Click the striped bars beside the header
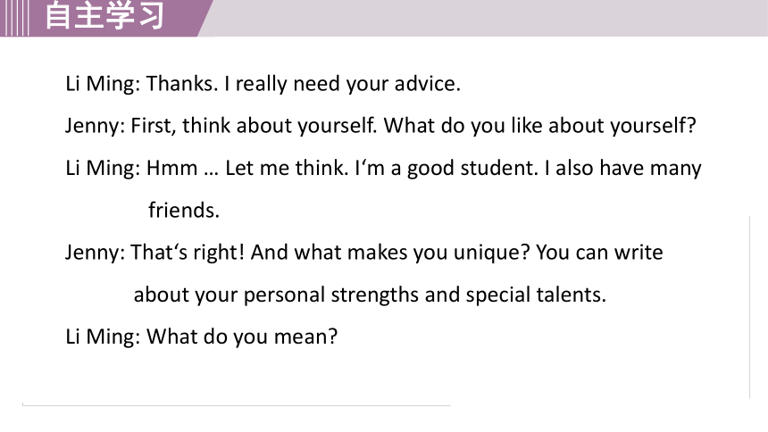The image size is (768, 432). [x=14, y=18]
